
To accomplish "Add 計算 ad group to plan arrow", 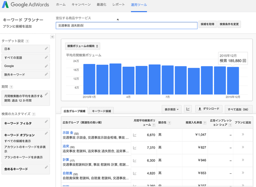I will click(x=243, y=160).
